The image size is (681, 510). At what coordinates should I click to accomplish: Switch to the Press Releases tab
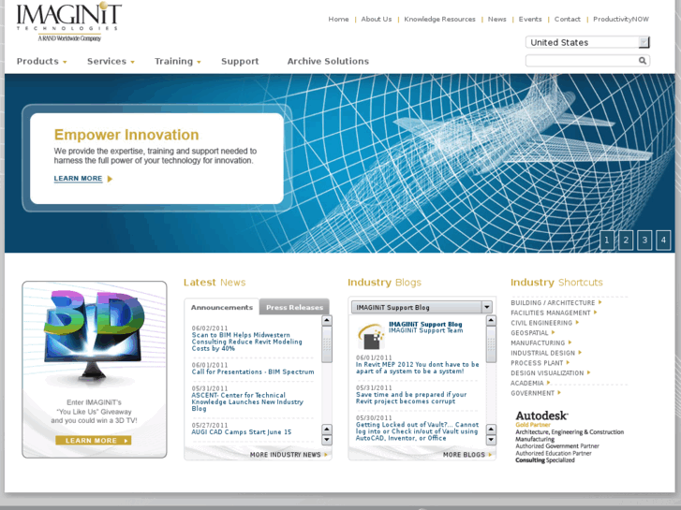point(294,307)
